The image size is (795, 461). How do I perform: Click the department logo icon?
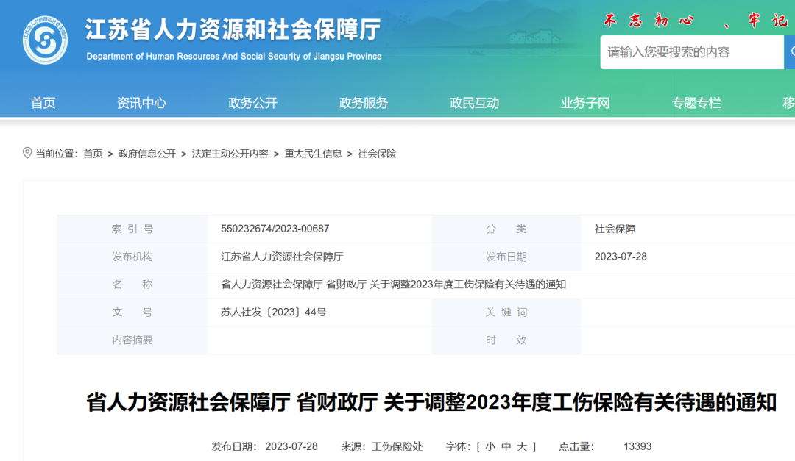click(x=44, y=37)
